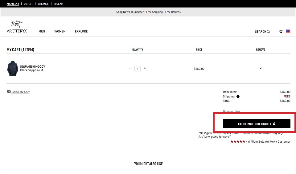This screenshot has height=174, width=296.
Task: Click Shop New For Summer link
Action: pos(130,12)
